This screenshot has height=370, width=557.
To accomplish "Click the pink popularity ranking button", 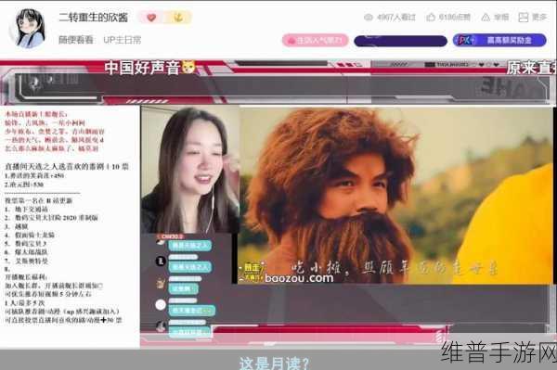I will click(x=315, y=41).
